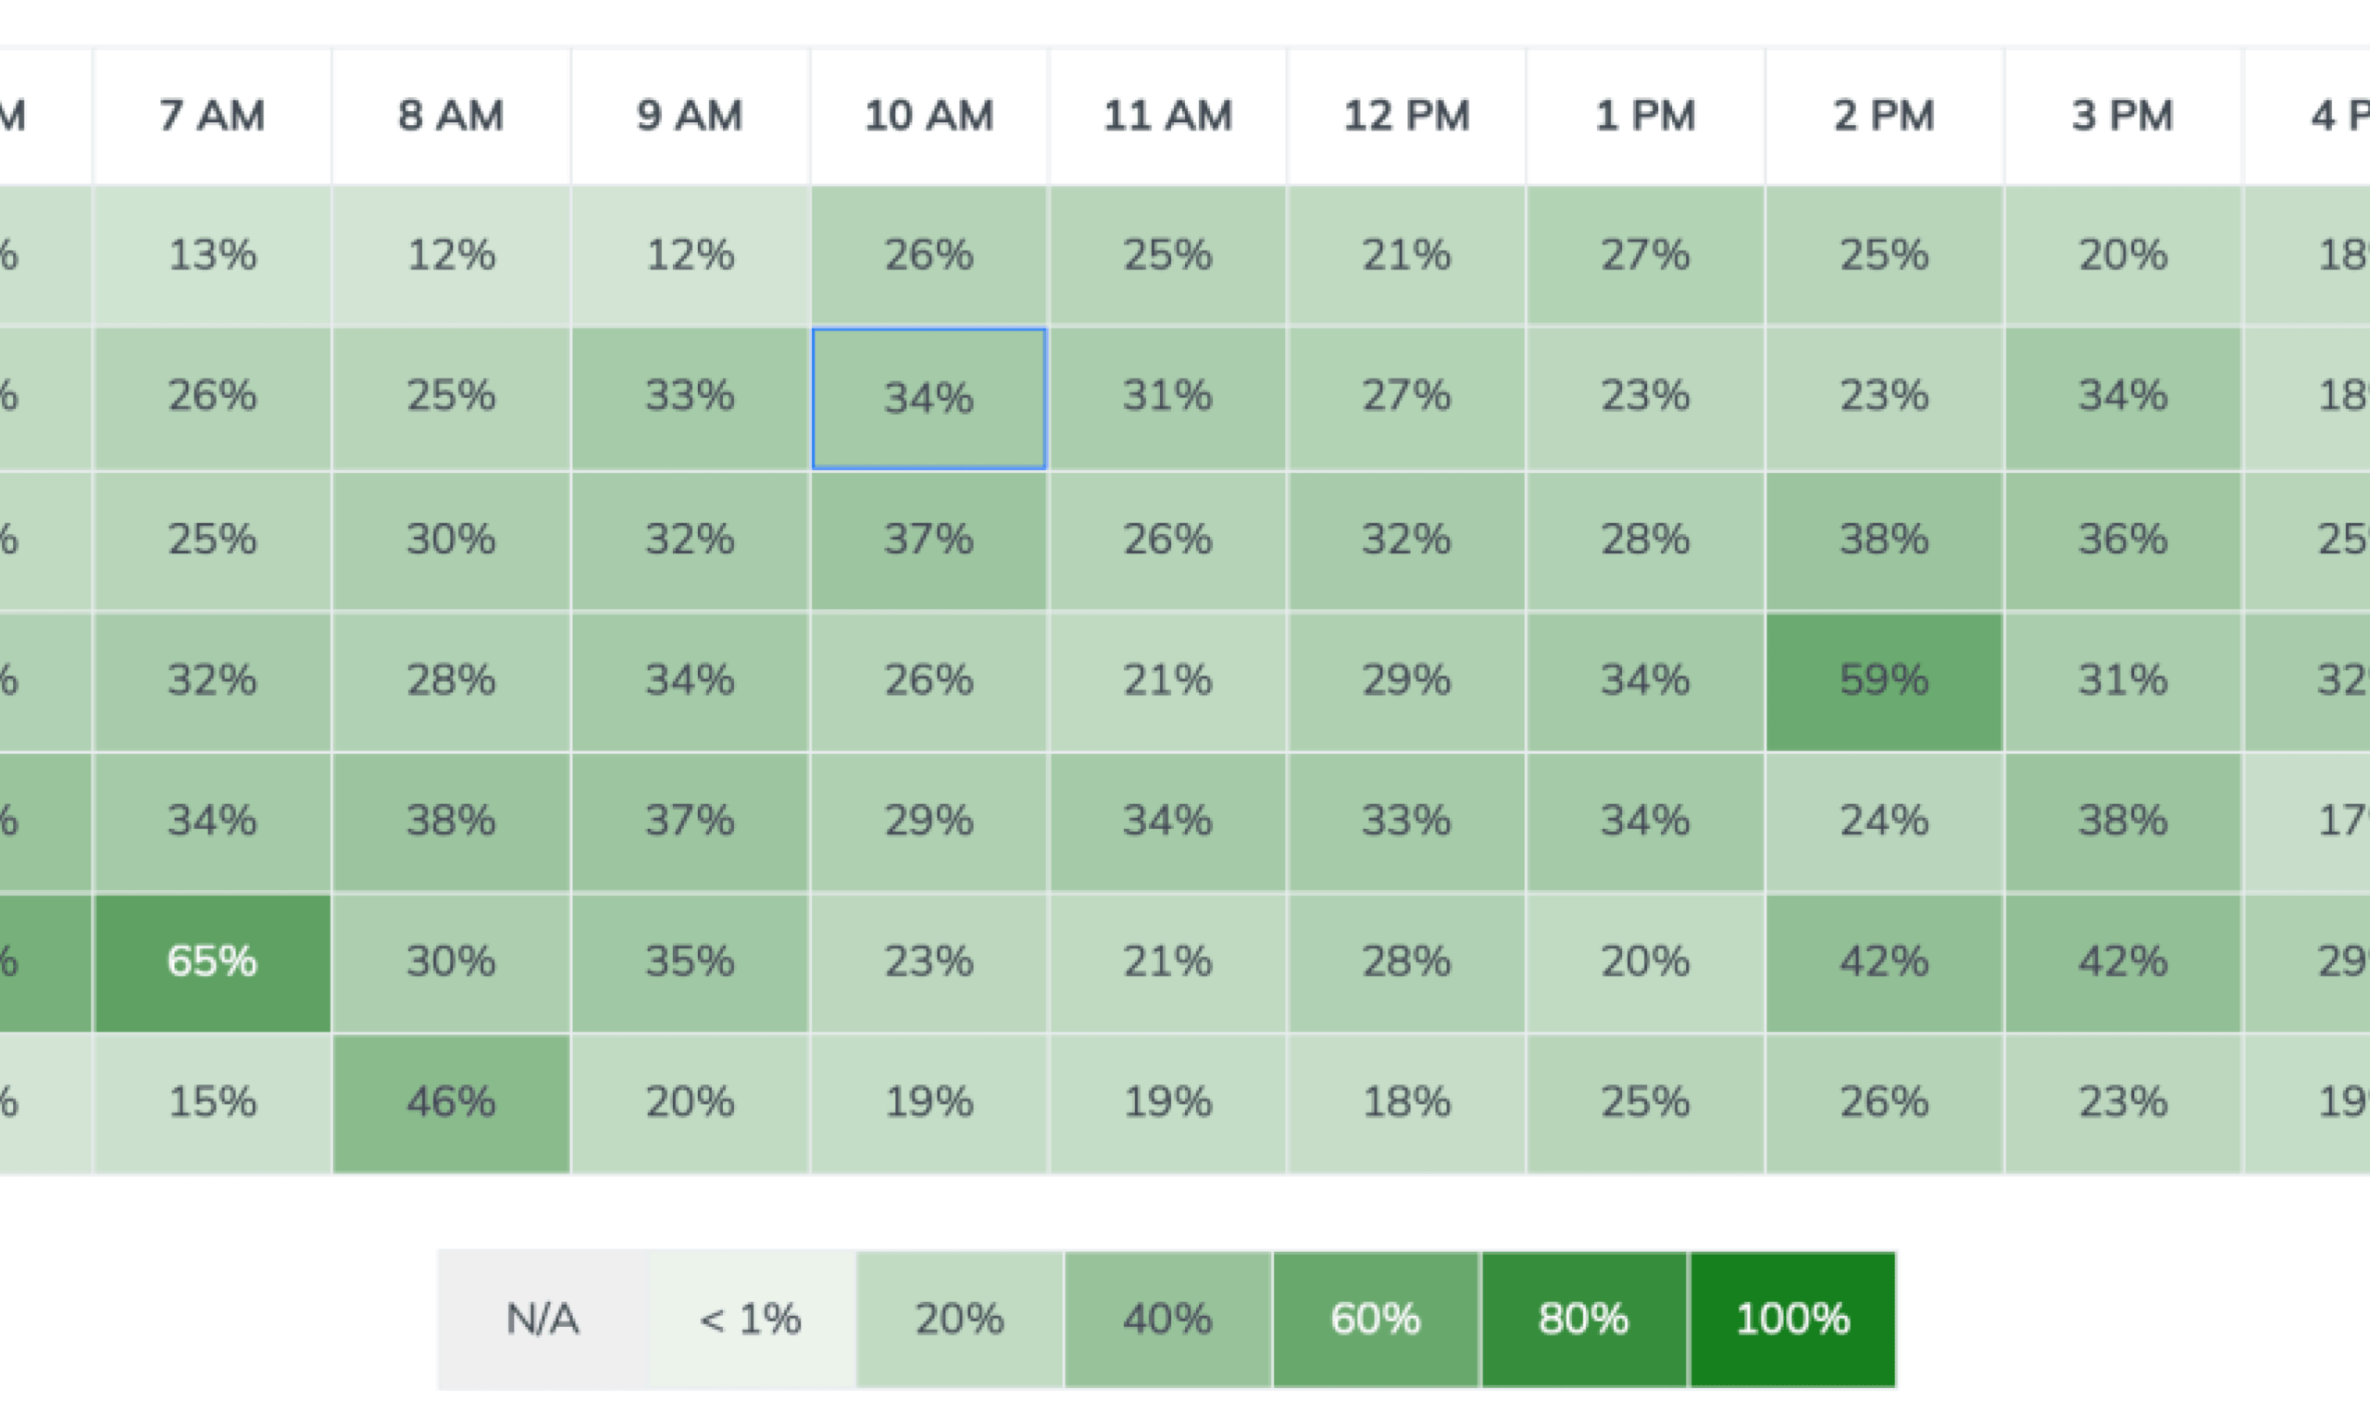Select the dark green 65% cell
The width and height of the screenshot is (2370, 1413).
pyautogui.click(x=211, y=961)
